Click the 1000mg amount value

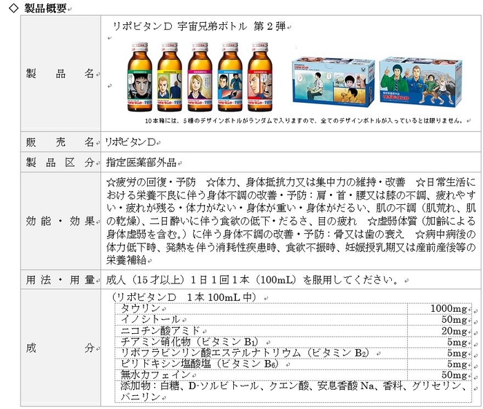point(448,308)
